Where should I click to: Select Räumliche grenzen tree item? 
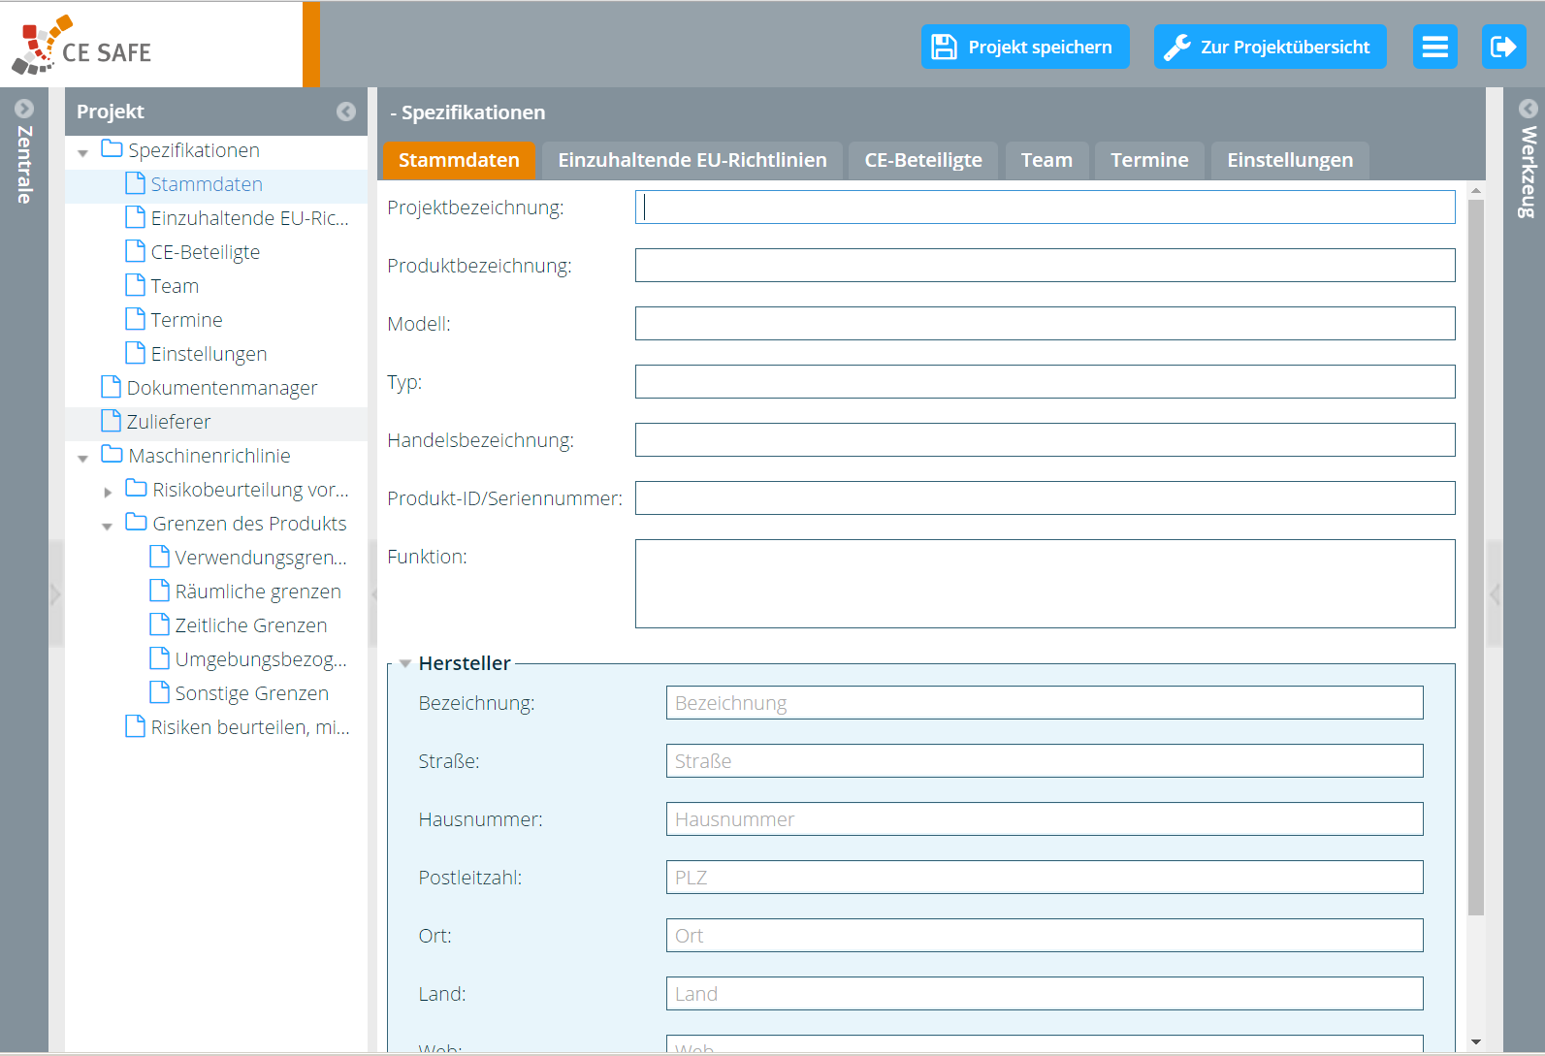(258, 591)
